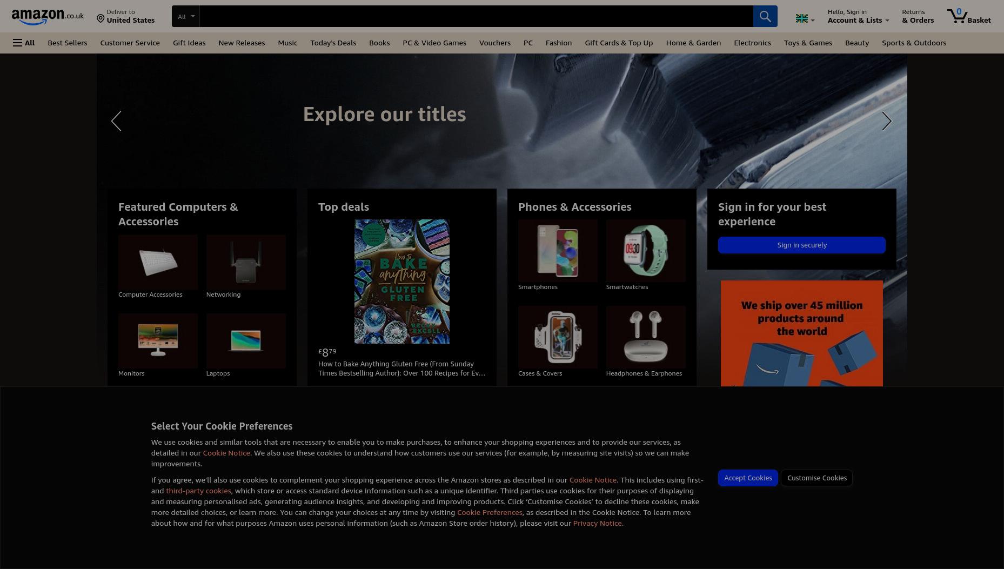Open PC & Video Games
Screen dimensions: 1004x569
click(434, 43)
